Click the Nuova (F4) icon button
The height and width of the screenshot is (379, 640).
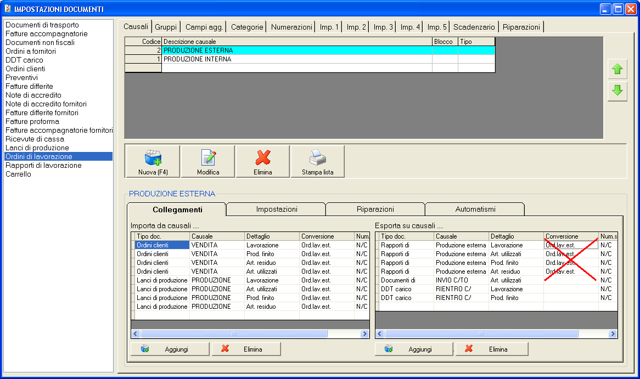pyautogui.click(x=153, y=161)
